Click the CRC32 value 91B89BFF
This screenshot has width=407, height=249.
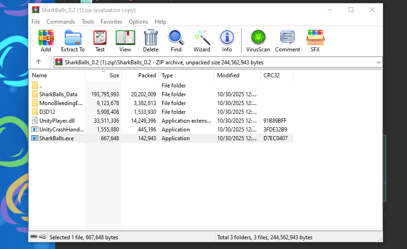click(275, 121)
